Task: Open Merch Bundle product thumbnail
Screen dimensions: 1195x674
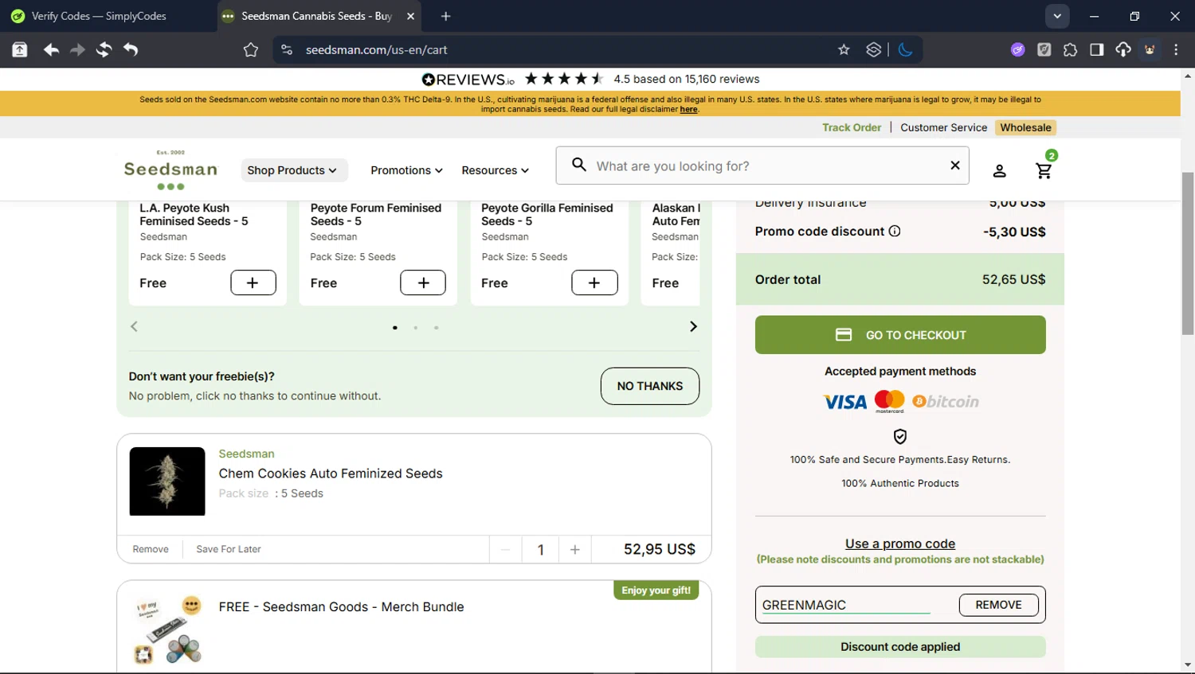Action: coord(167,629)
